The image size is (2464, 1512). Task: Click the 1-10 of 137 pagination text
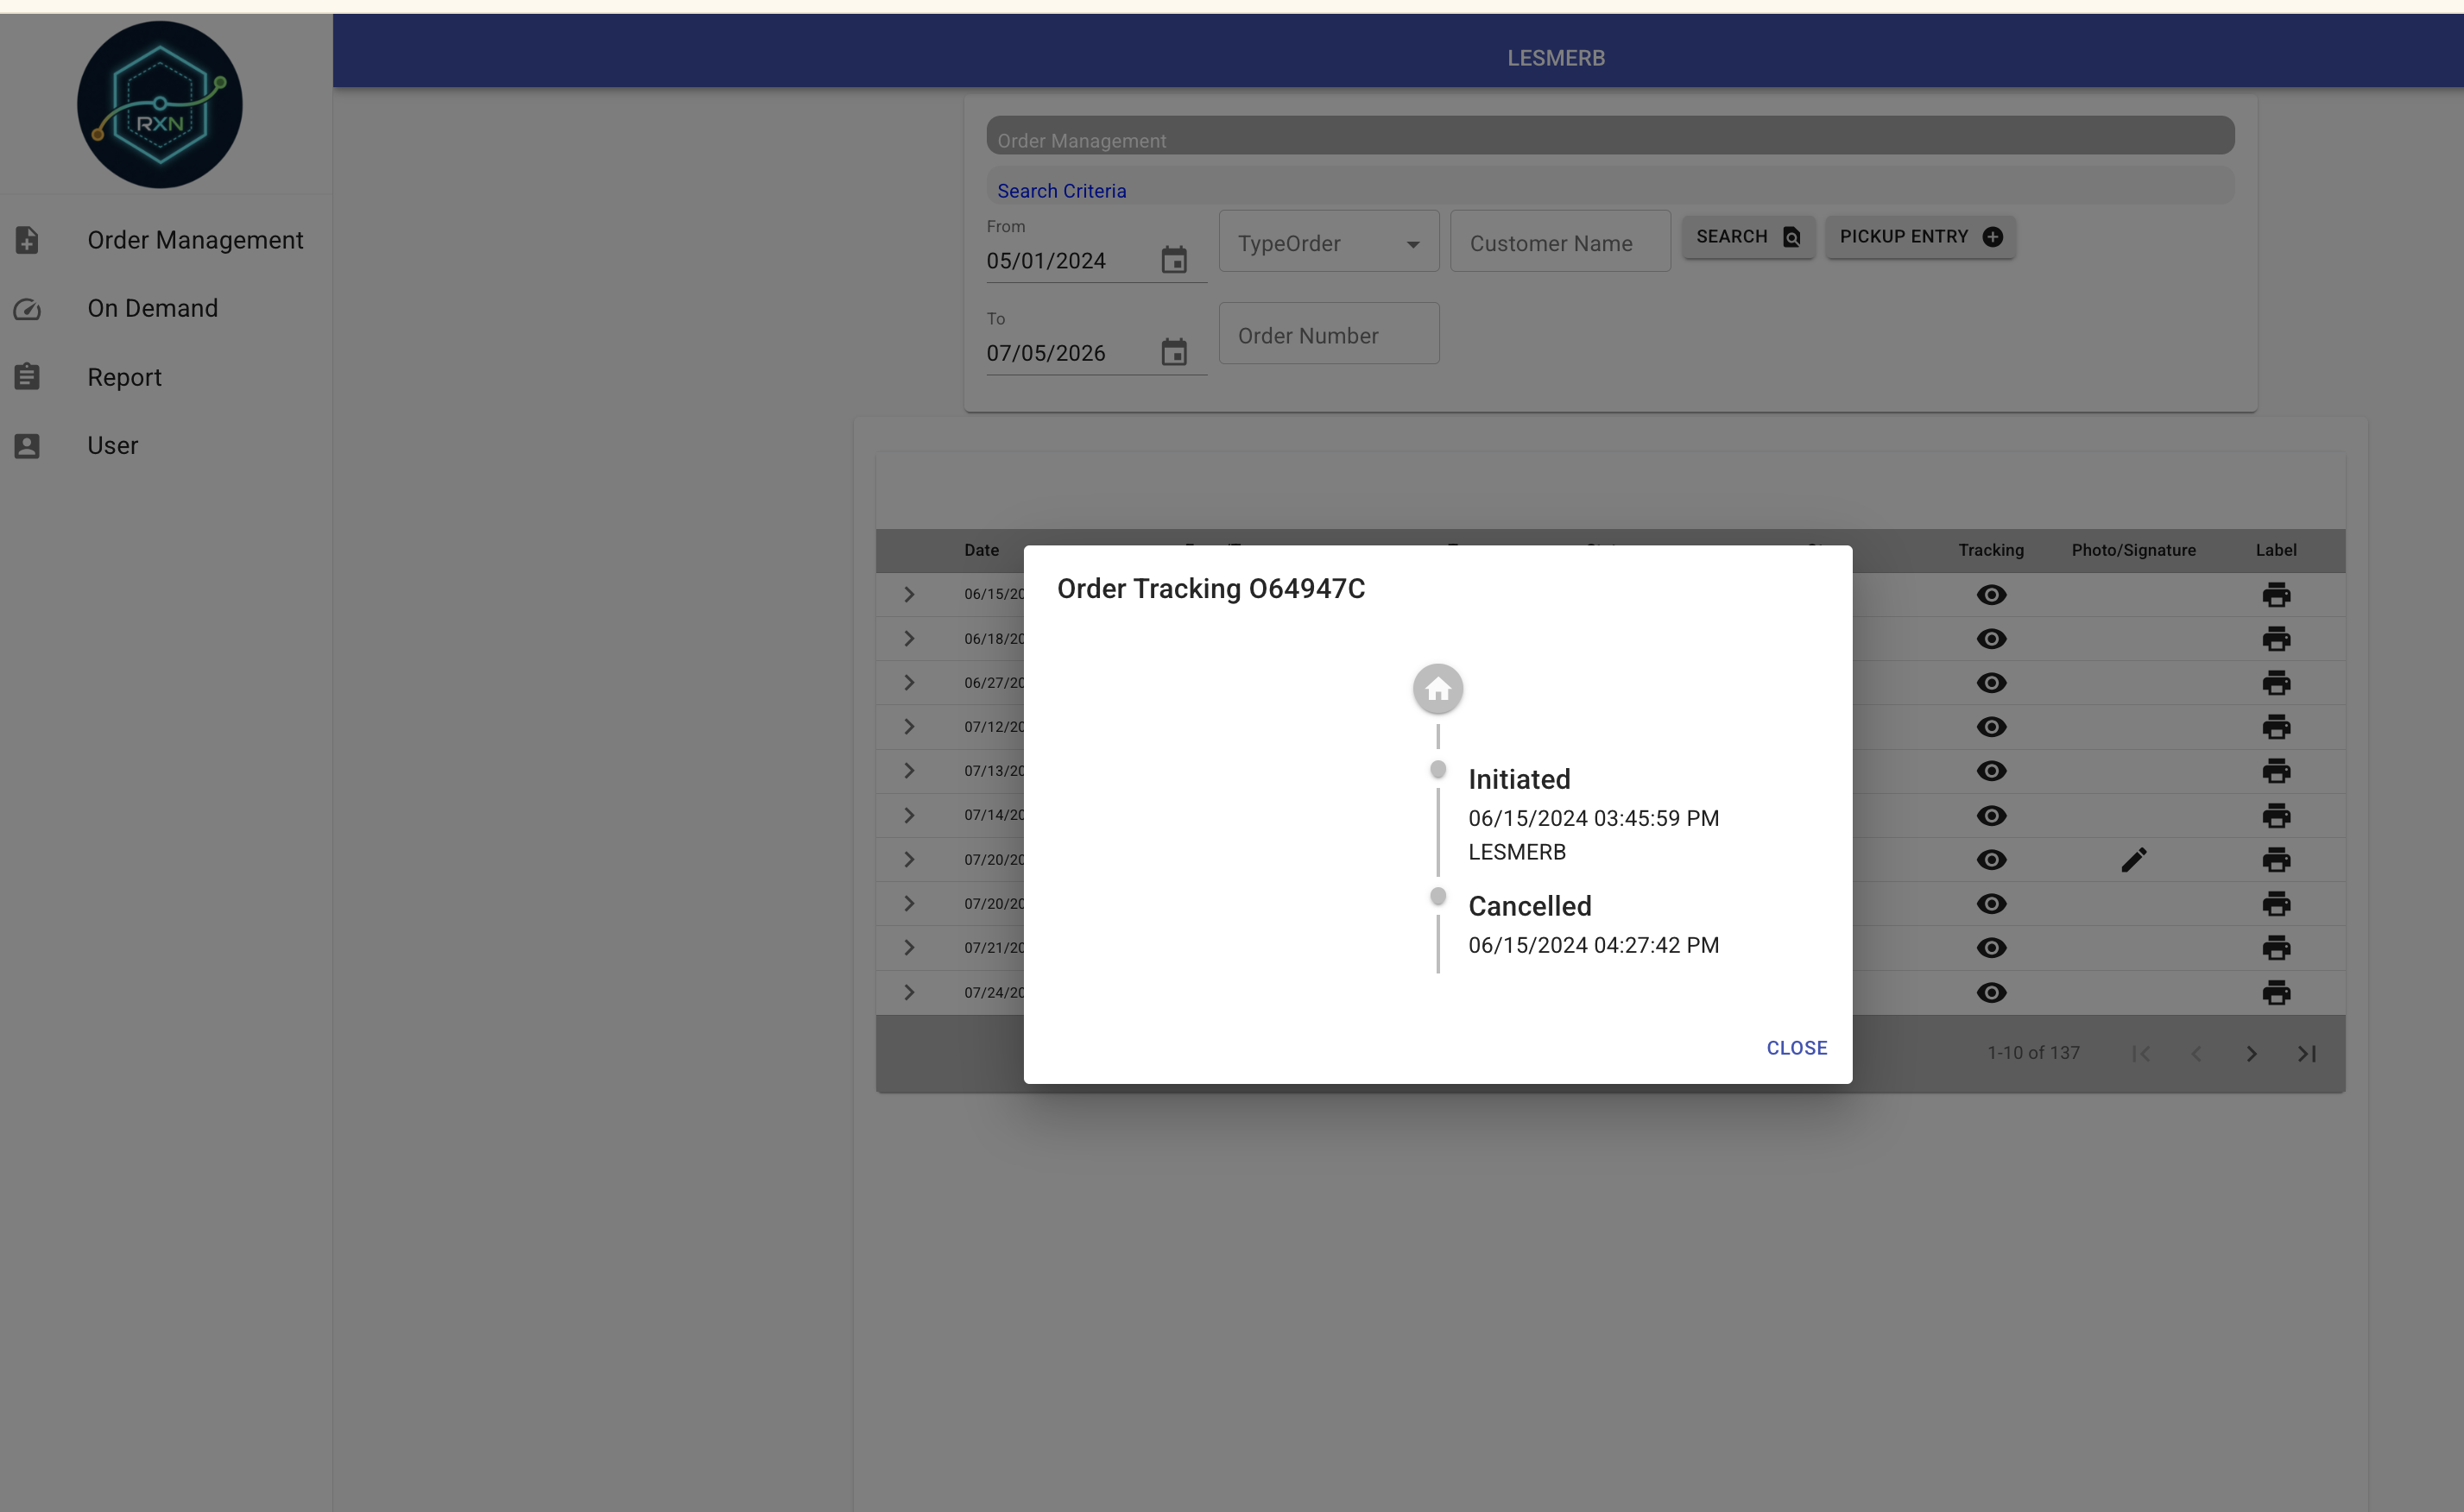click(x=2033, y=1053)
